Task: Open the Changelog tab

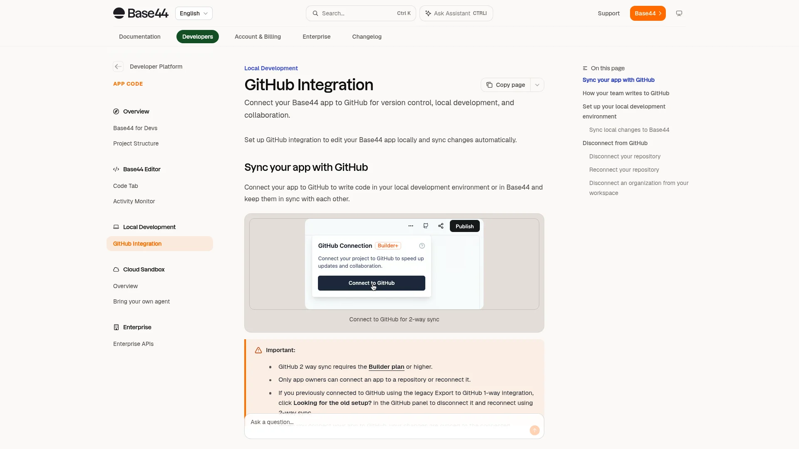Action: 367,37
